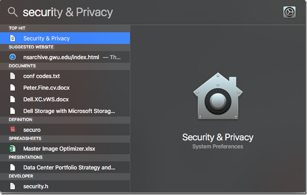Select the Security & Privacy top hit

pyautogui.click(x=65, y=38)
